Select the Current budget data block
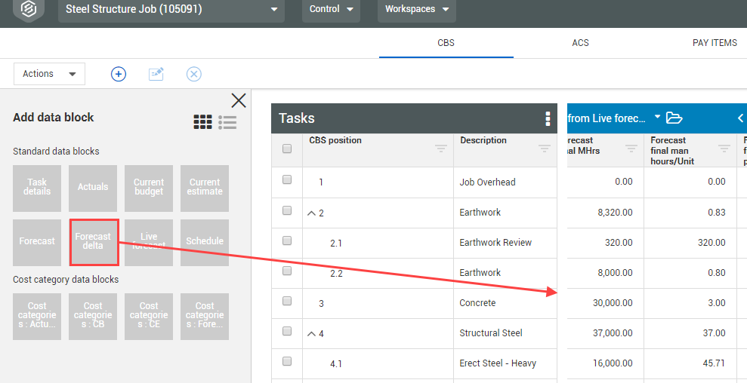747x383 pixels. point(149,188)
